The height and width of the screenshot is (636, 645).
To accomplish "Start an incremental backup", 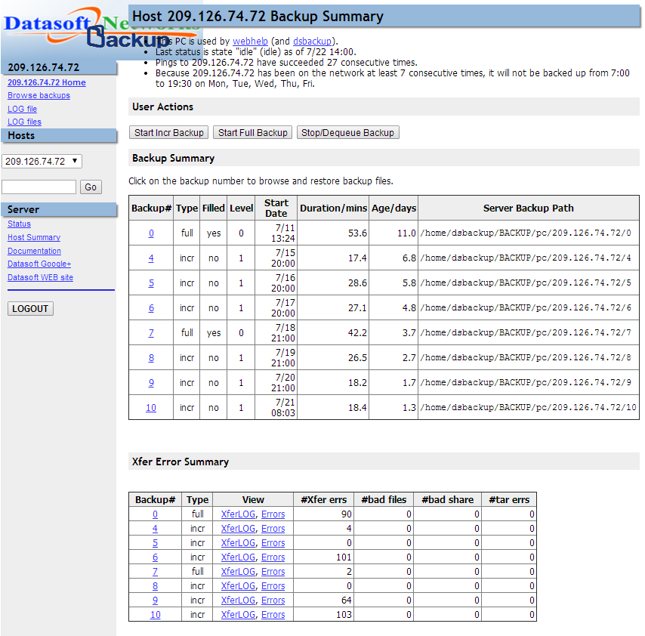I will point(169,133).
